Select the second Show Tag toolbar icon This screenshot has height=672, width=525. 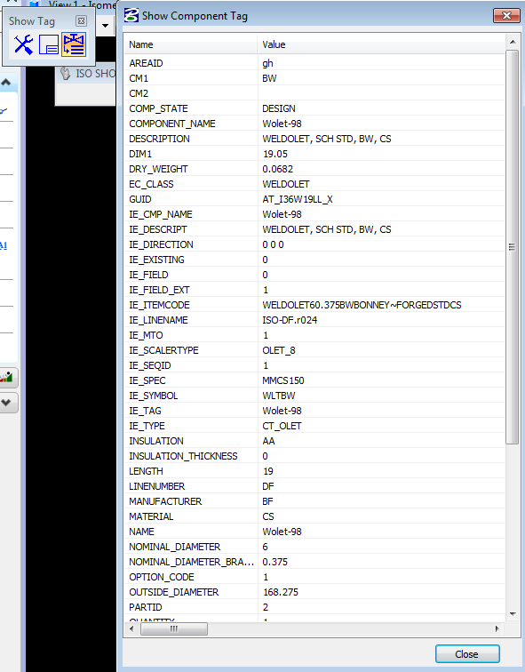pos(49,44)
